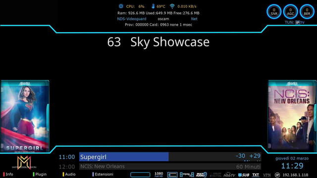Select the next event NCIS: New Orleans row
The height and width of the screenshot is (178, 317).
(170, 167)
